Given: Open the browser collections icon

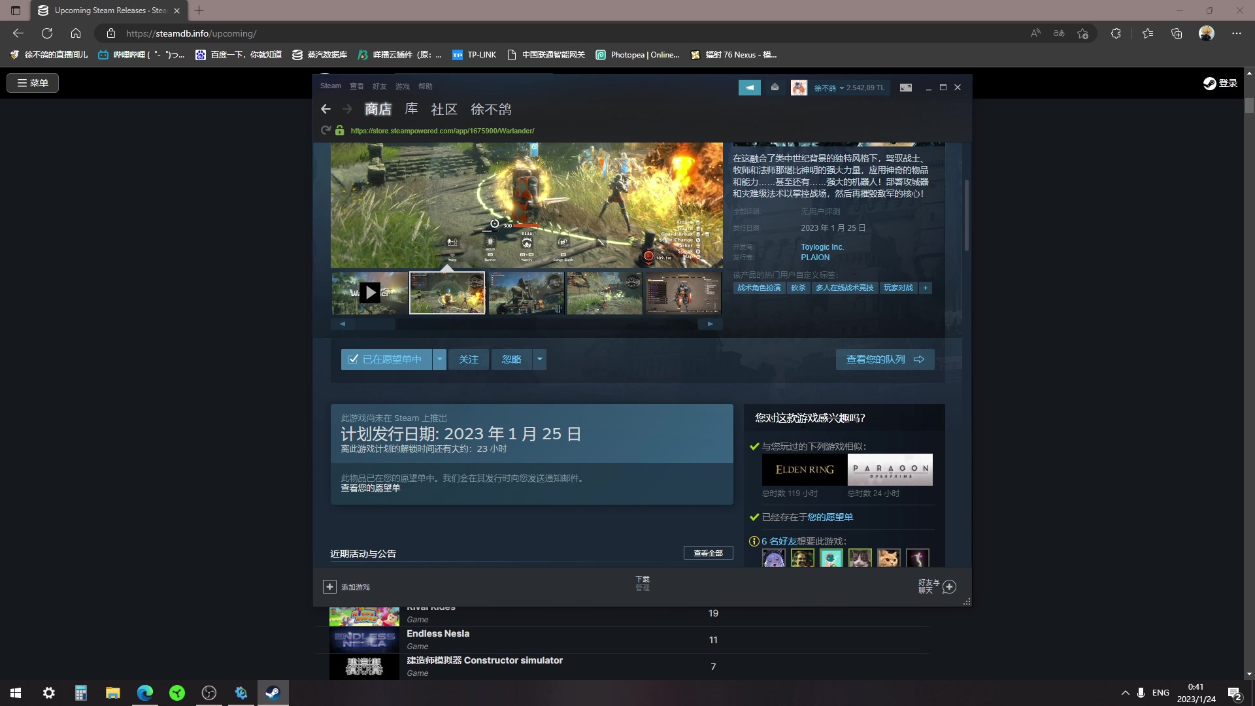Looking at the screenshot, I should 1177,33.
